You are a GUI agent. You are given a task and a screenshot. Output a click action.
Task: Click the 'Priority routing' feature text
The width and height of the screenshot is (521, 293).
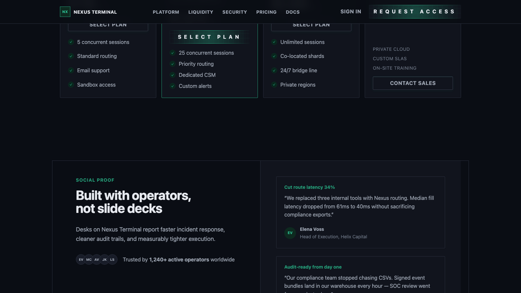pos(196,64)
